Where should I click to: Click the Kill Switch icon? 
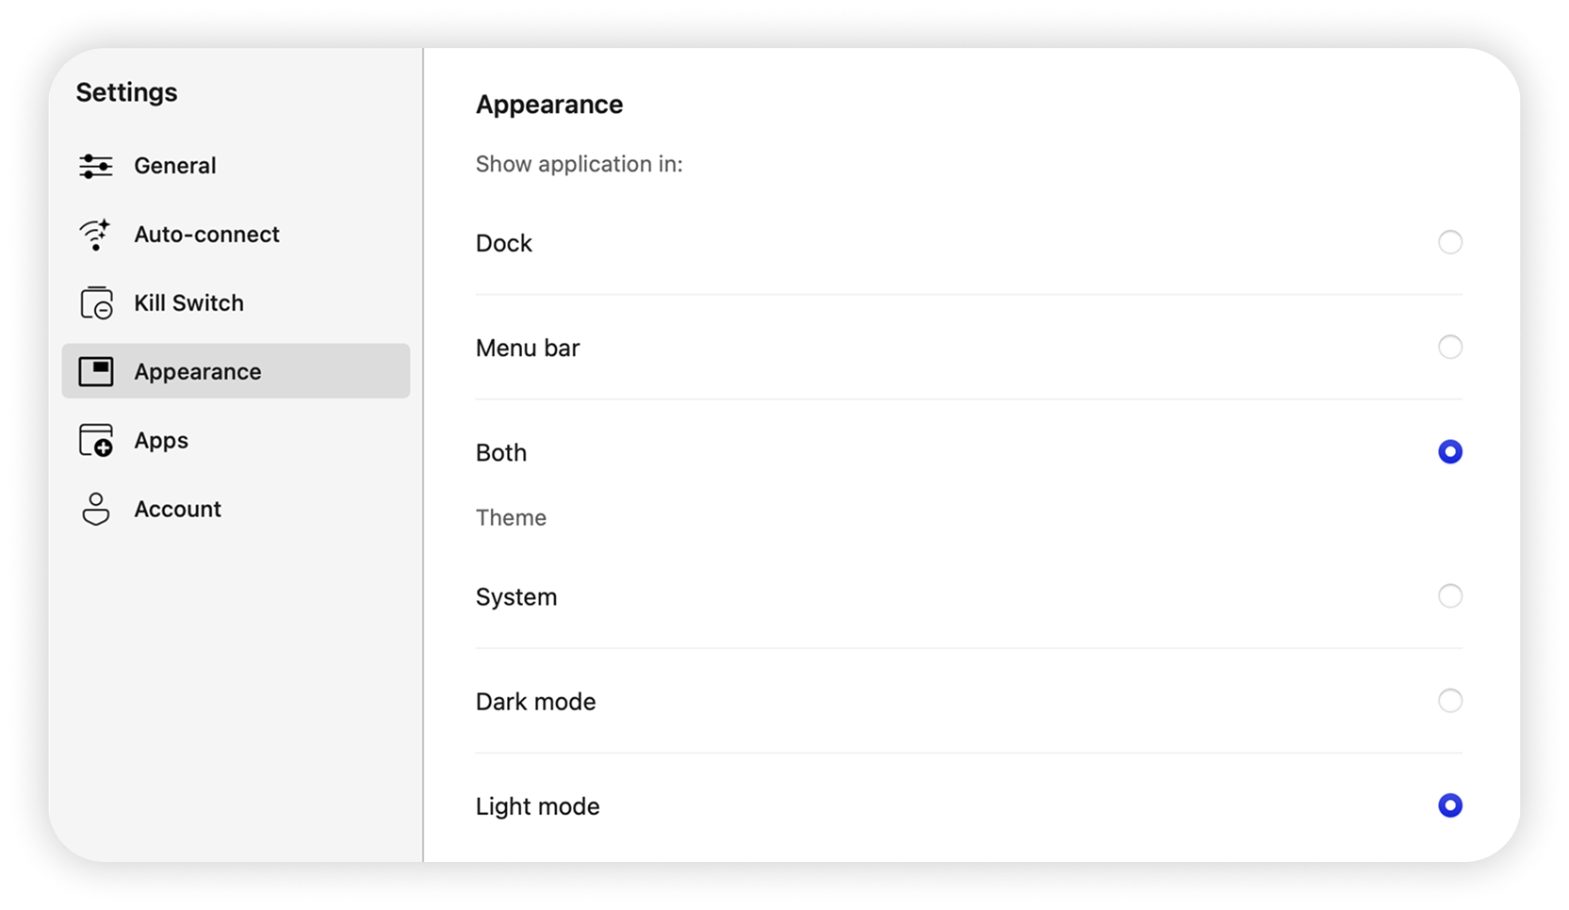(x=96, y=303)
